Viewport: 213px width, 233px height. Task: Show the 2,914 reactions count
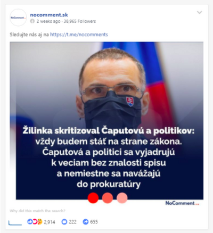tap(50, 222)
